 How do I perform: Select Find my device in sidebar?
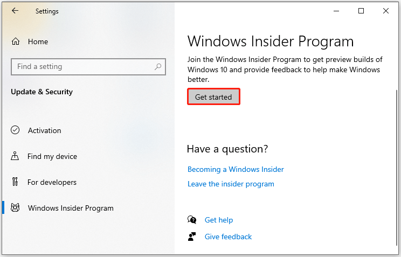[x=52, y=156]
